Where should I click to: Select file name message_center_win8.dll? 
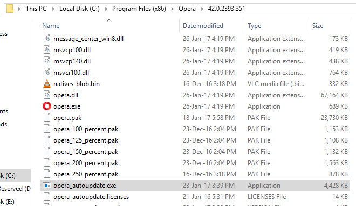(88, 39)
